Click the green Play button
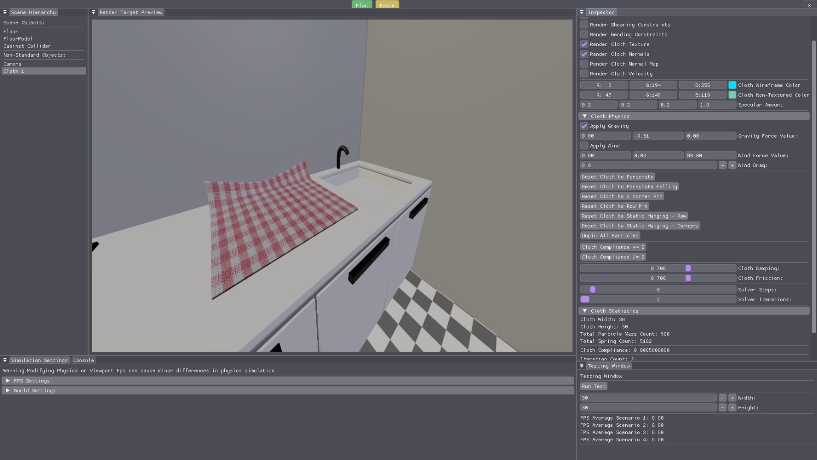Screen dimensions: 817x460 [362, 5]
